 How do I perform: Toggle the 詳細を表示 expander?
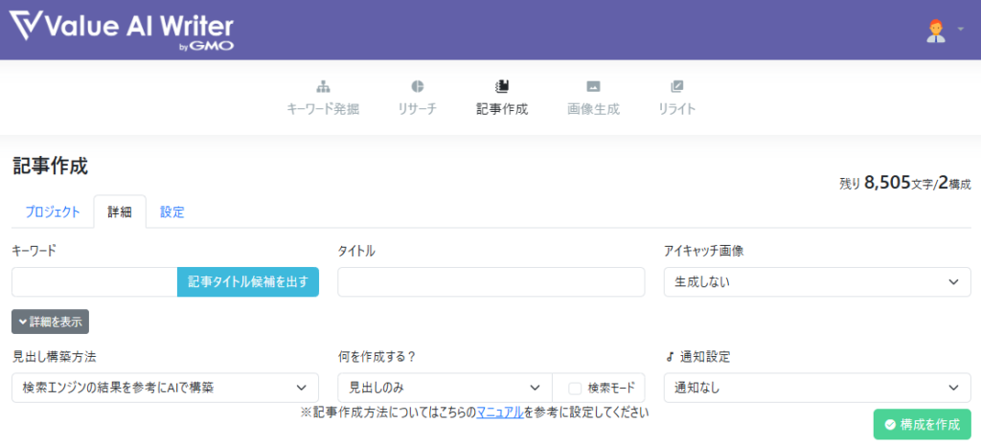click(x=50, y=322)
